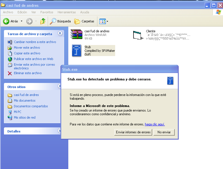
Task: Open Mis documentos link
Action: click(25, 100)
